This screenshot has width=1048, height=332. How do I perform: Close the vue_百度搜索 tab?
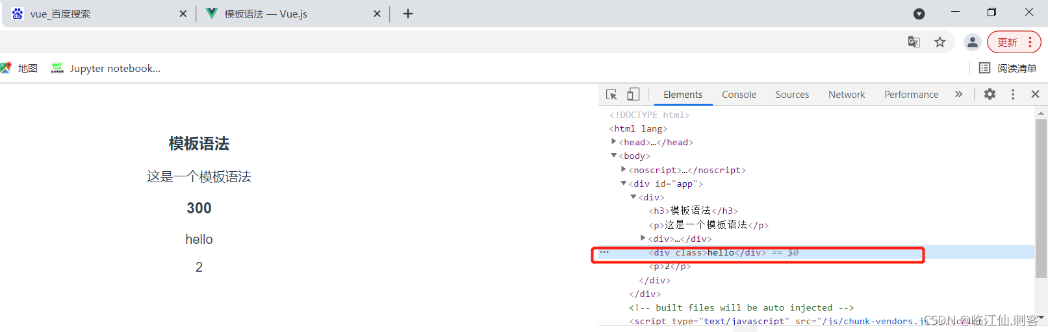183,14
